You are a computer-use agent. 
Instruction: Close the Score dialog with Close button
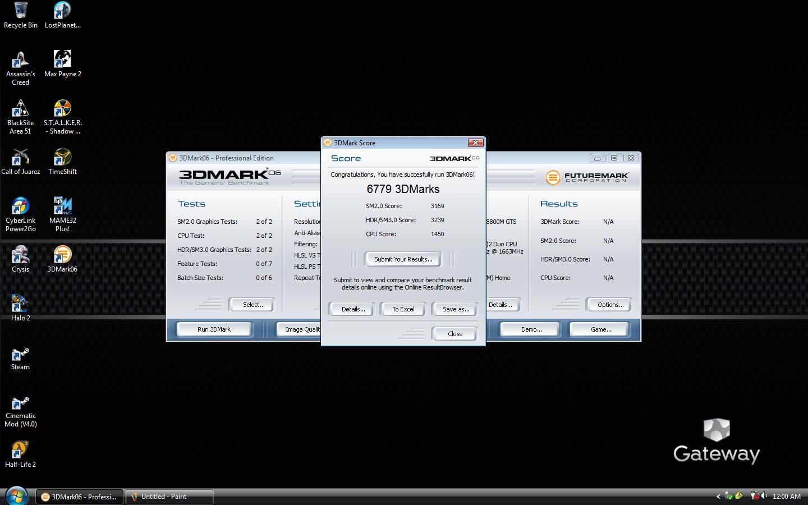coord(454,334)
